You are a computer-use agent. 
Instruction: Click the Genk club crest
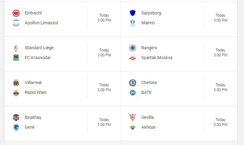click(x=16, y=127)
